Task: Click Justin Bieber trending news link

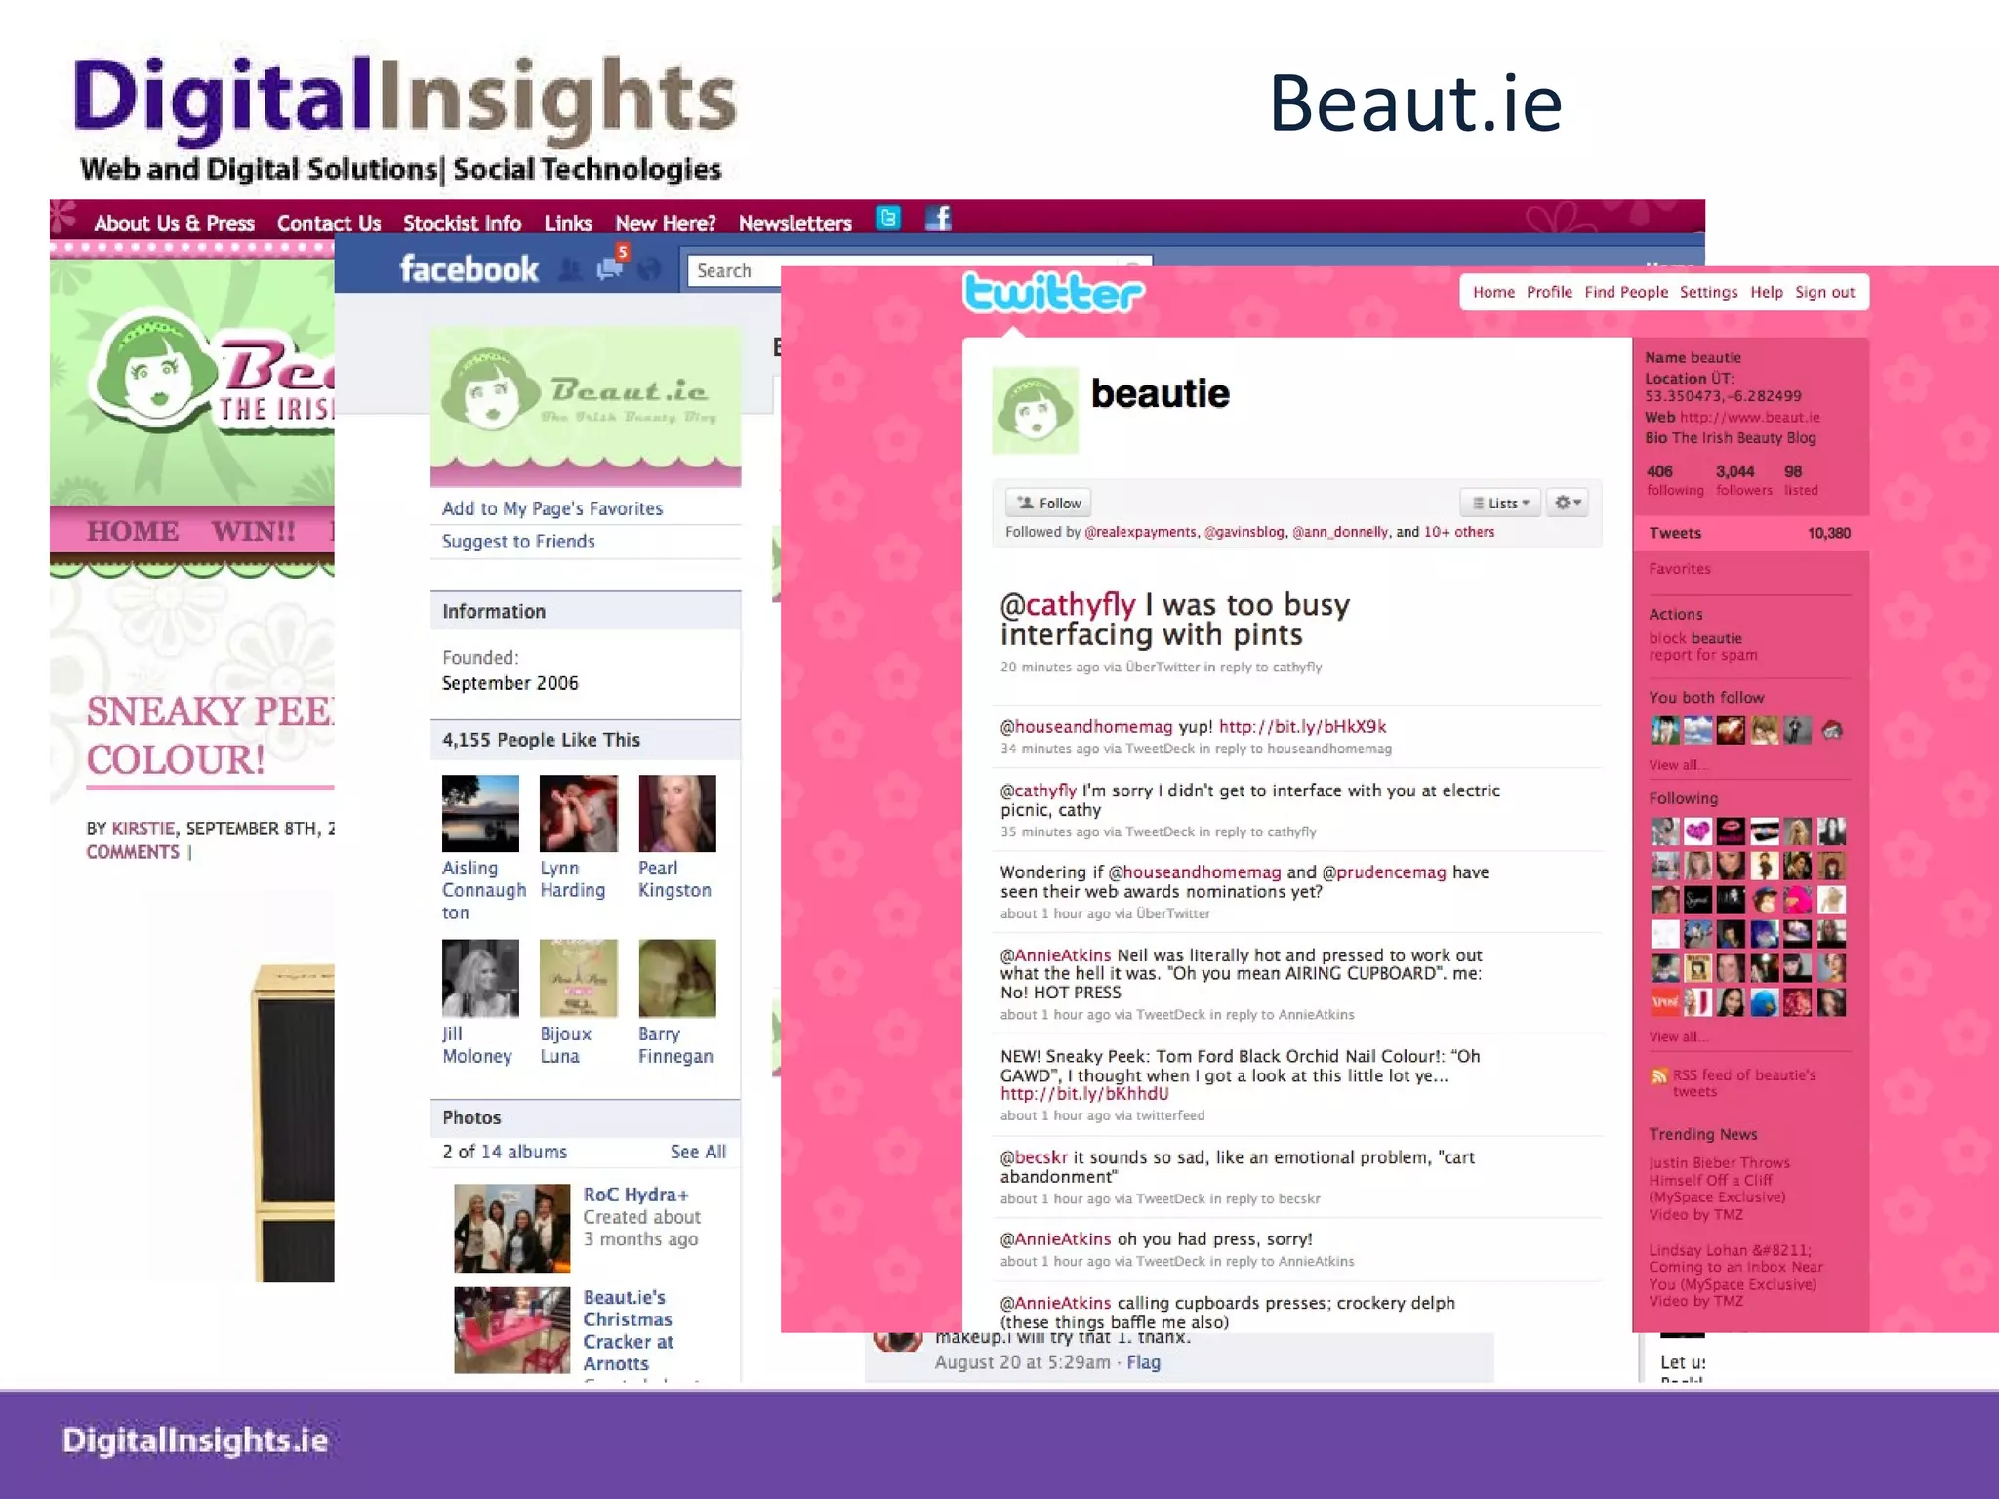Action: (1719, 1189)
